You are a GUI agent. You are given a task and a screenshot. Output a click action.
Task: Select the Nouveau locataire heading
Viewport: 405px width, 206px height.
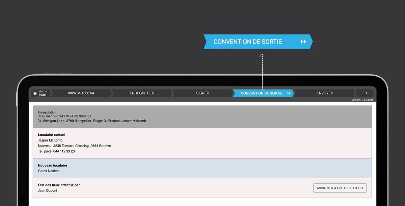tap(53, 165)
